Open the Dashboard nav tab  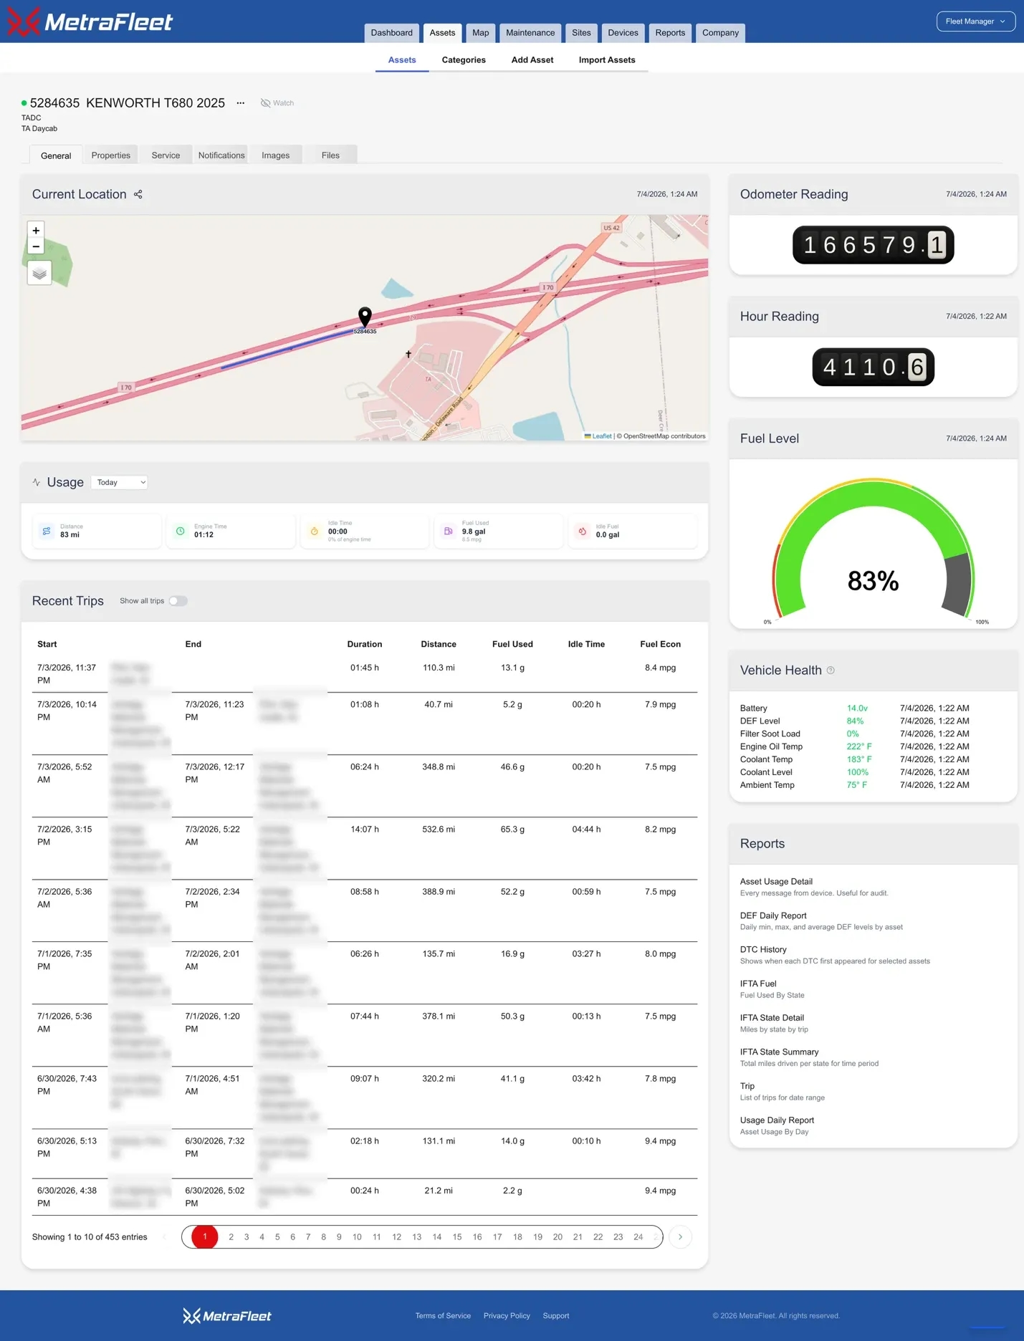click(392, 33)
